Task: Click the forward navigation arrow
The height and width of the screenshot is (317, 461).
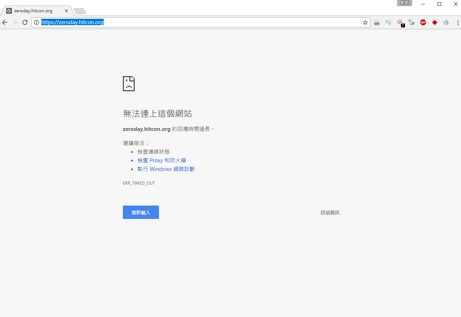Action: click(x=15, y=22)
